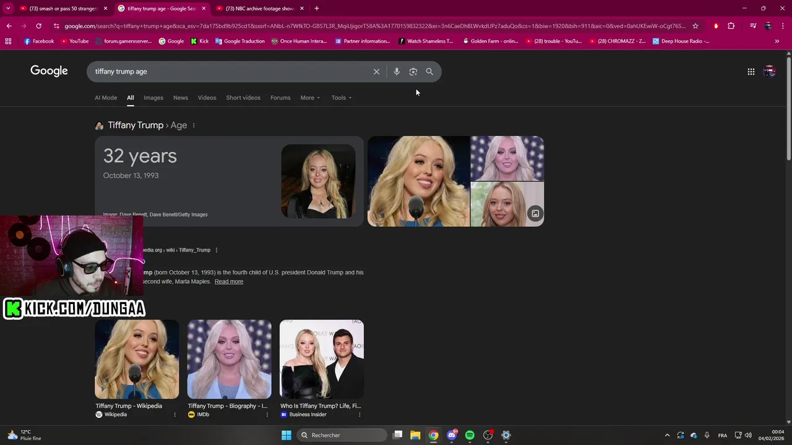This screenshot has width=792, height=445.
Task: Open the Deep House Radio bookmark
Action: pyautogui.click(x=681, y=41)
